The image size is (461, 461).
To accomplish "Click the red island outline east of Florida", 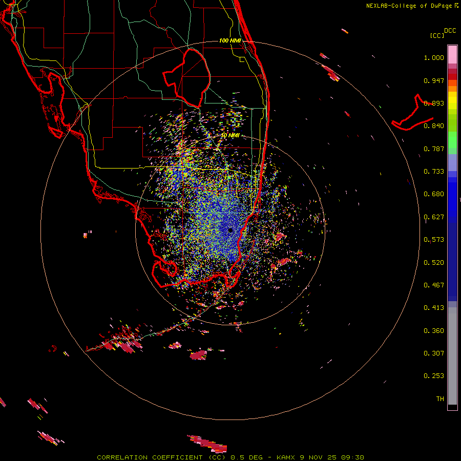I will pos(412,113).
